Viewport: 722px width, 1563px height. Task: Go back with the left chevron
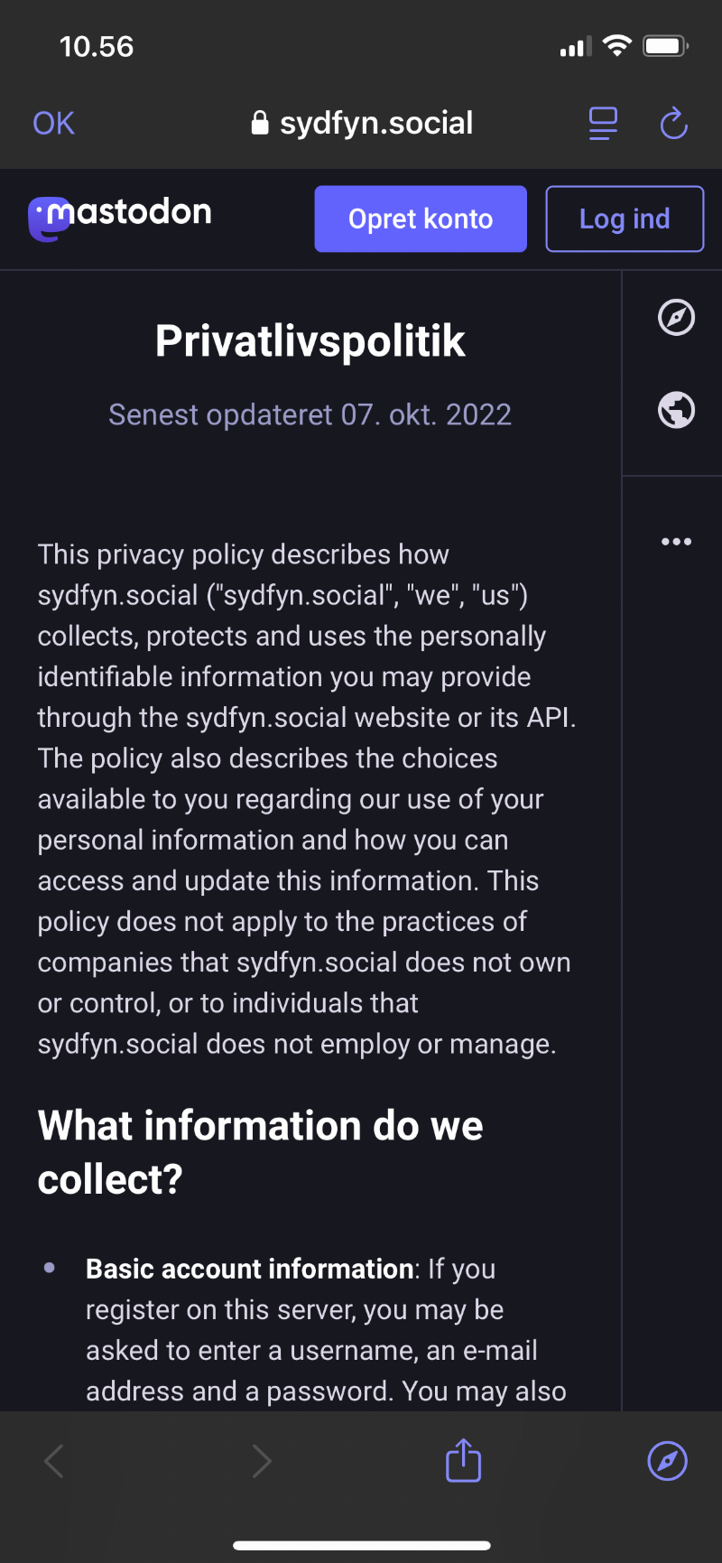pos(54,1461)
